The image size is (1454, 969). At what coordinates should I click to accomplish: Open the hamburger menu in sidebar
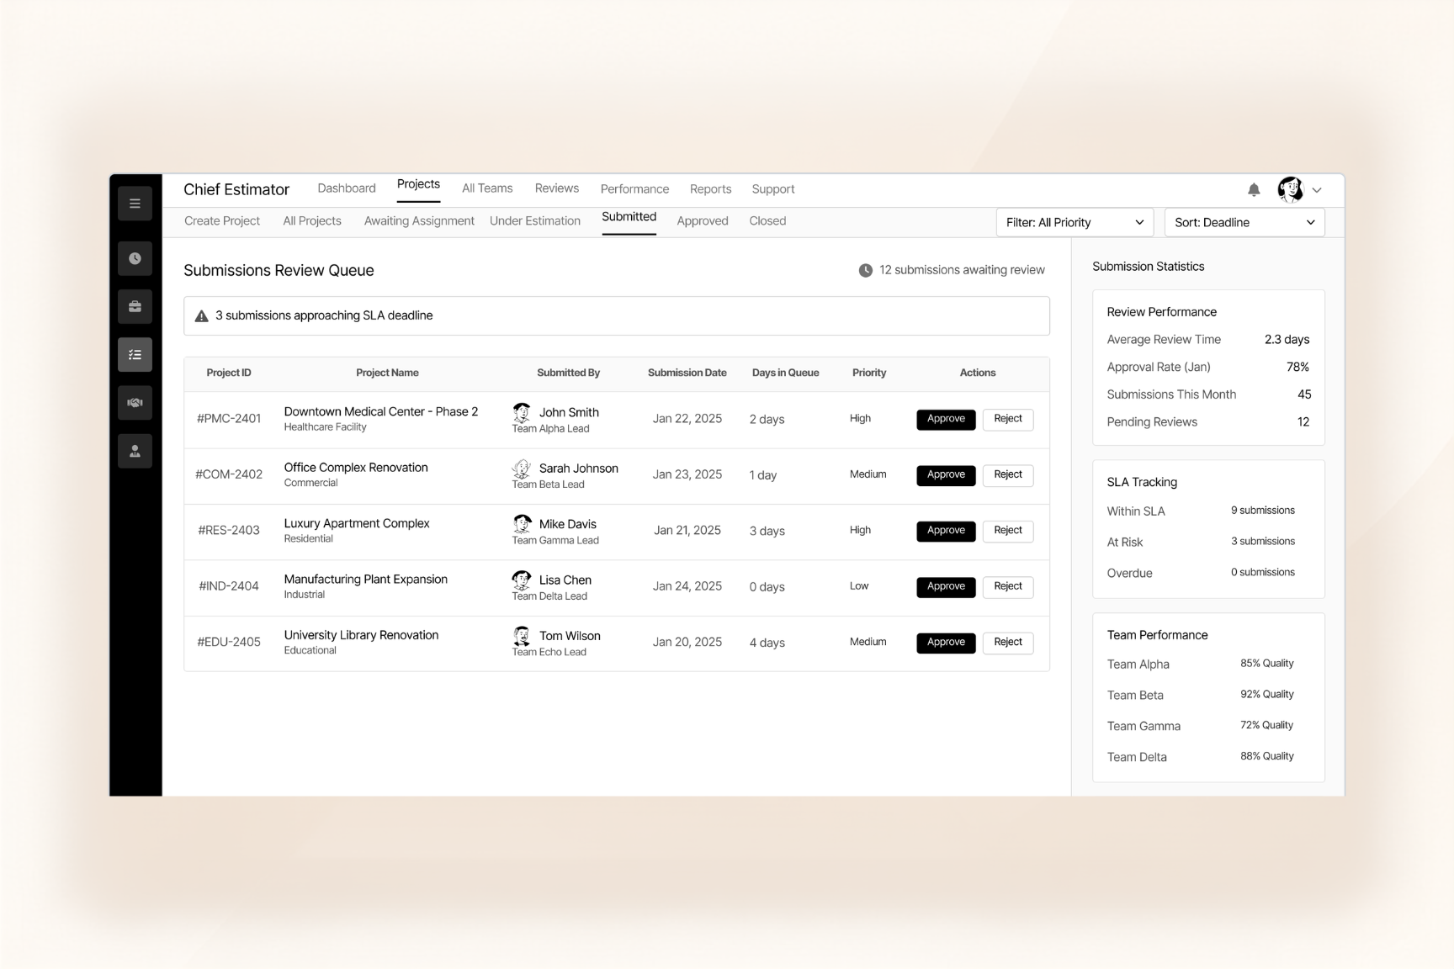(x=135, y=204)
